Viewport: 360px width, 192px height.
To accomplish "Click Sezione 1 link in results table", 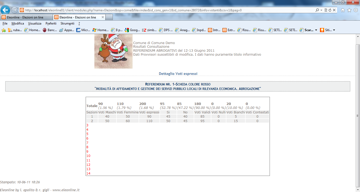I will (92, 117).
